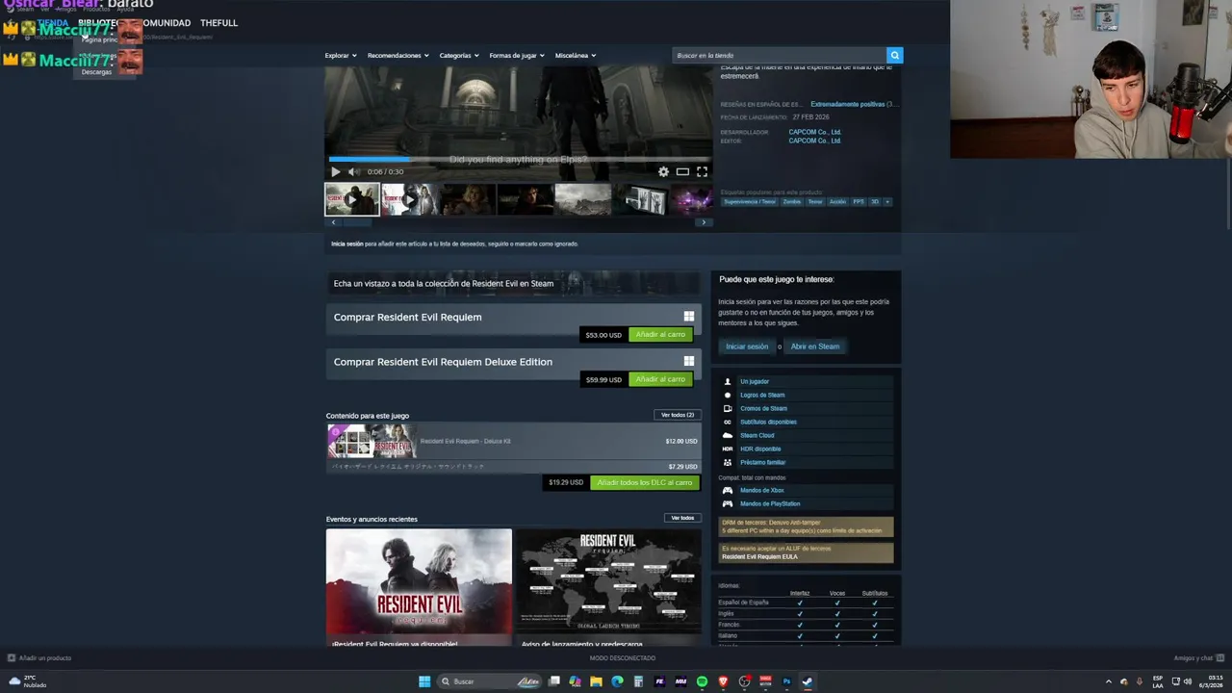Open the THEFULL profile tab
This screenshot has width=1232, height=693.
coord(218,22)
